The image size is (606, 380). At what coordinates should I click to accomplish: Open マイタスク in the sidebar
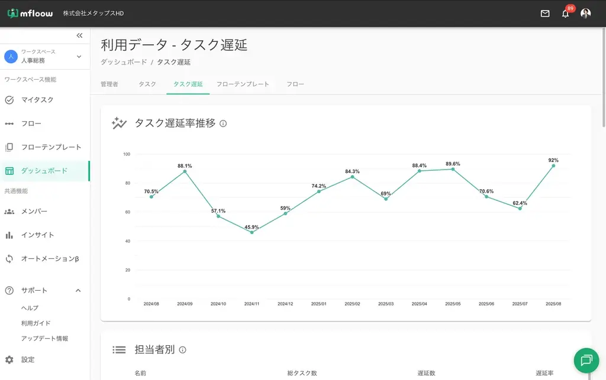pyautogui.click(x=37, y=100)
